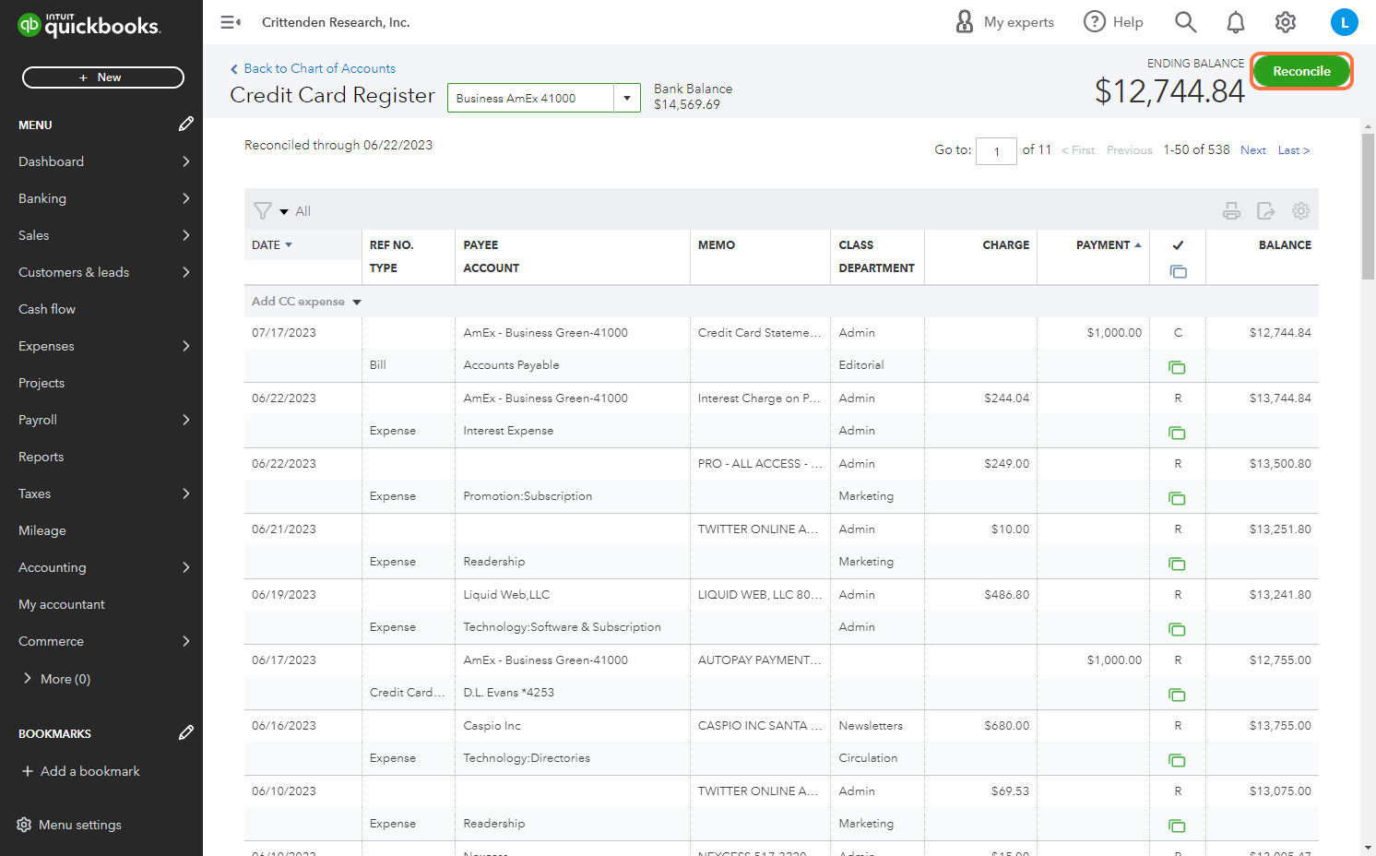Open attachments for Liquid Web Technology row
The image size is (1376, 856).
tap(1177, 629)
